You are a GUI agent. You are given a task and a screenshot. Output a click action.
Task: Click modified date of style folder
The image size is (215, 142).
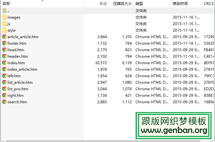pyautogui.click(x=186, y=30)
